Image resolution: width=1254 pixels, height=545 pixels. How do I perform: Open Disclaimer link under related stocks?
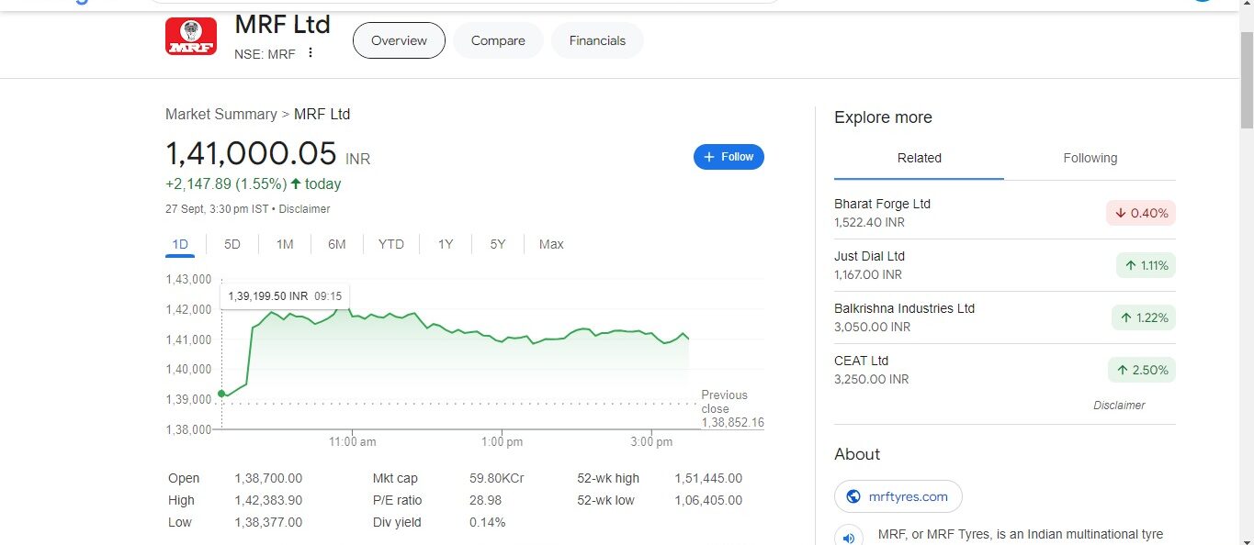1119,406
